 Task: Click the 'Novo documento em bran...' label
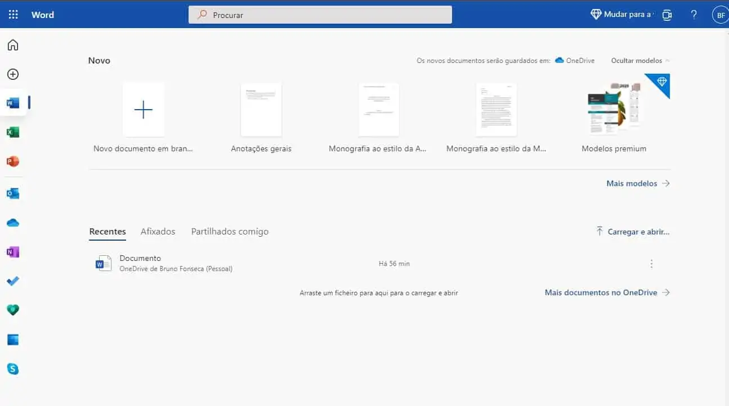click(x=144, y=149)
